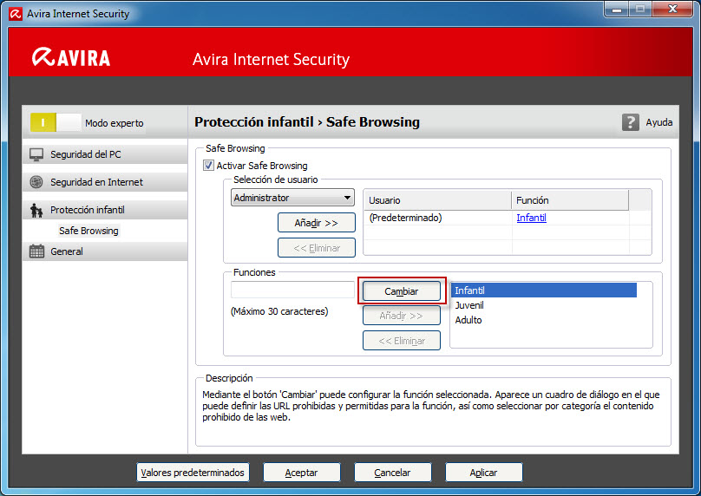Screen dimensions: 701x496
Task: Click the calendar icon beside General
Action: 36,251
